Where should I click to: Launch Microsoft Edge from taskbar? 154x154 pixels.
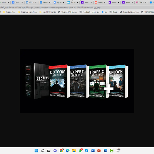pos(68,151)
